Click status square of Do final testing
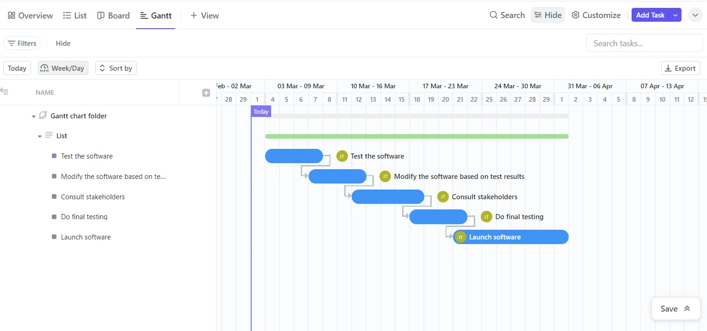The height and width of the screenshot is (331, 707). [54, 217]
